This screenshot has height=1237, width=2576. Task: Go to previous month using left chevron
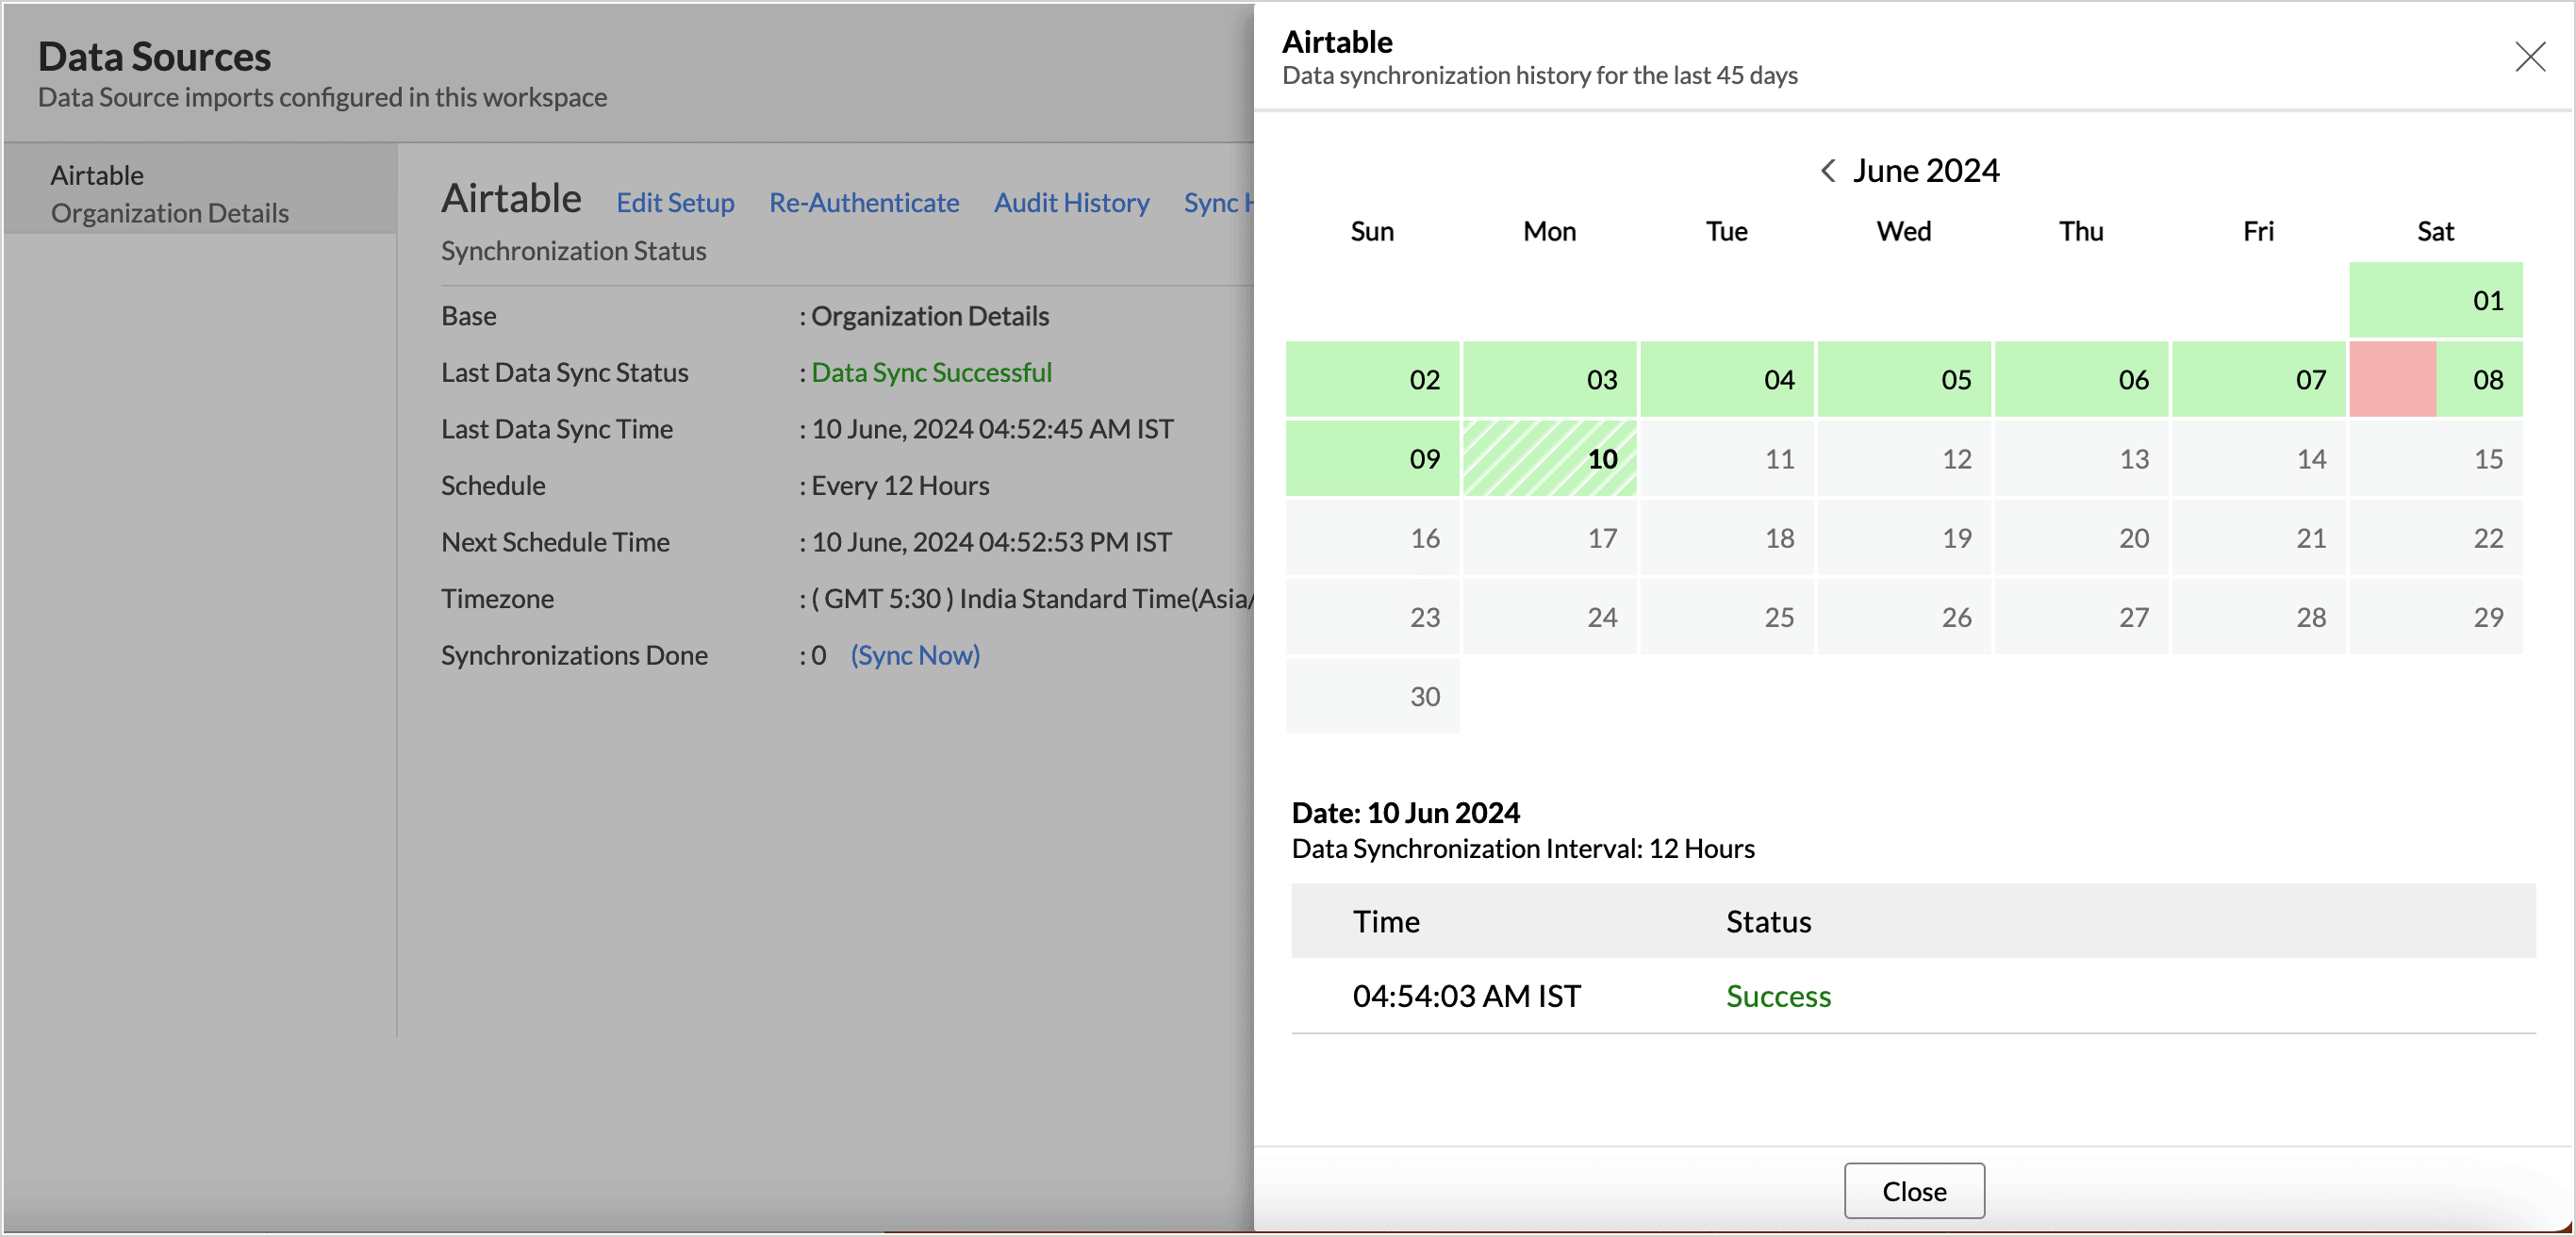(x=1827, y=171)
